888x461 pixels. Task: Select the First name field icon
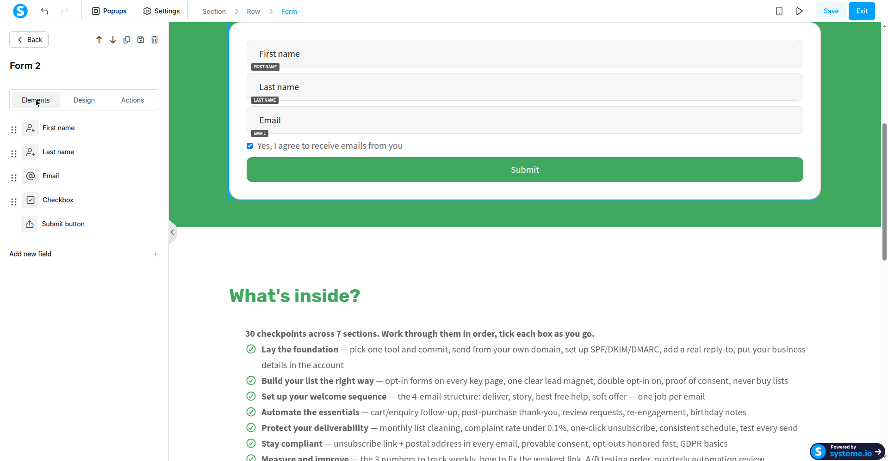31,128
